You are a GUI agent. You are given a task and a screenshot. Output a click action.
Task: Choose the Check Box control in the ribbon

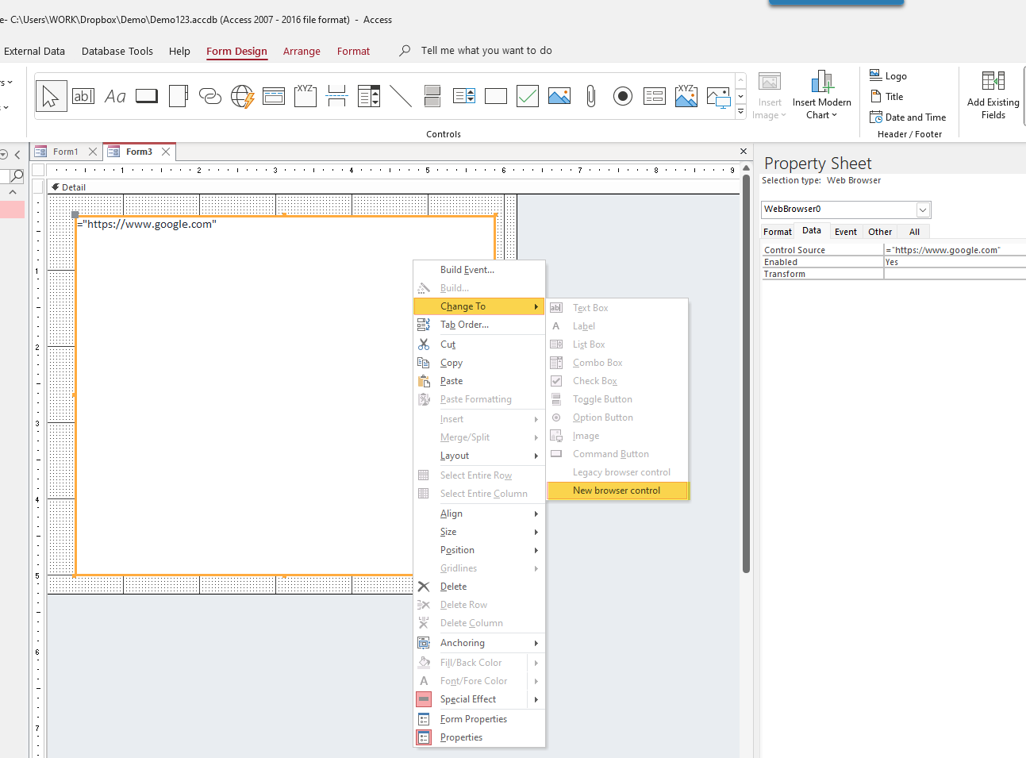[528, 97]
